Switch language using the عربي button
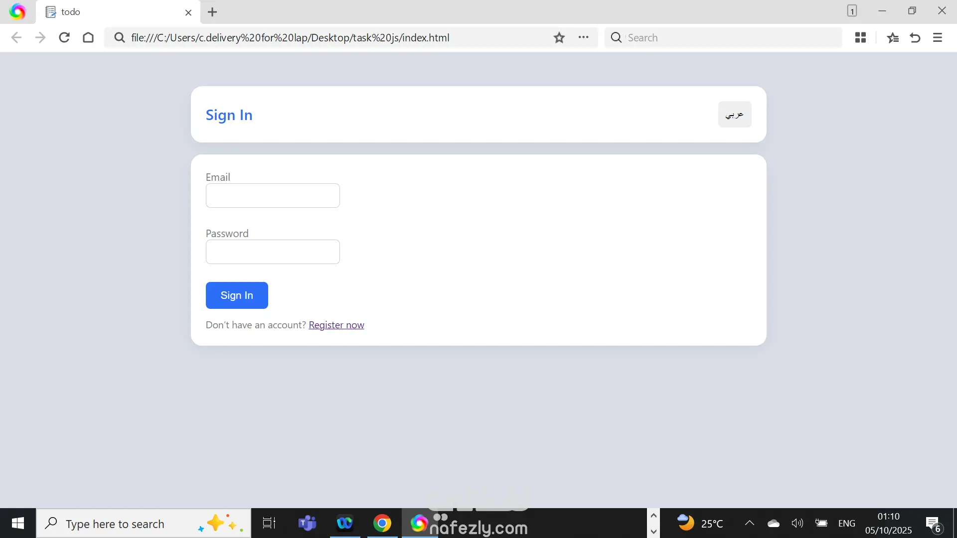The width and height of the screenshot is (957, 538). (x=734, y=115)
